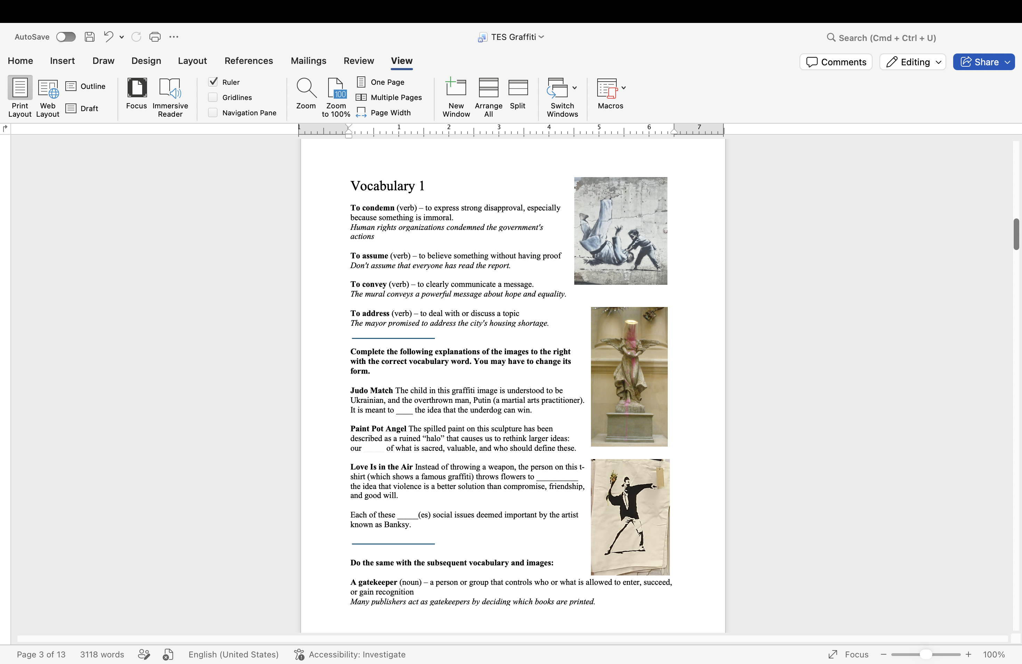The width and height of the screenshot is (1022, 664).
Task: Open the References tab
Action: pyautogui.click(x=249, y=61)
